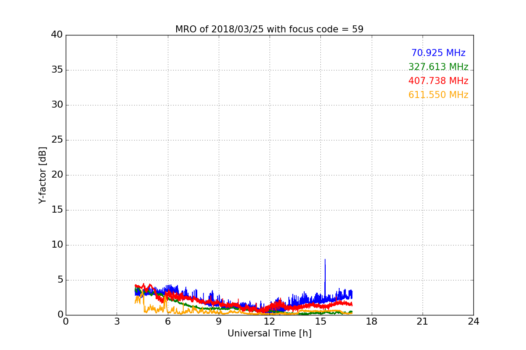Click the Y-factor [dB] axis label

pyautogui.click(x=43, y=175)
